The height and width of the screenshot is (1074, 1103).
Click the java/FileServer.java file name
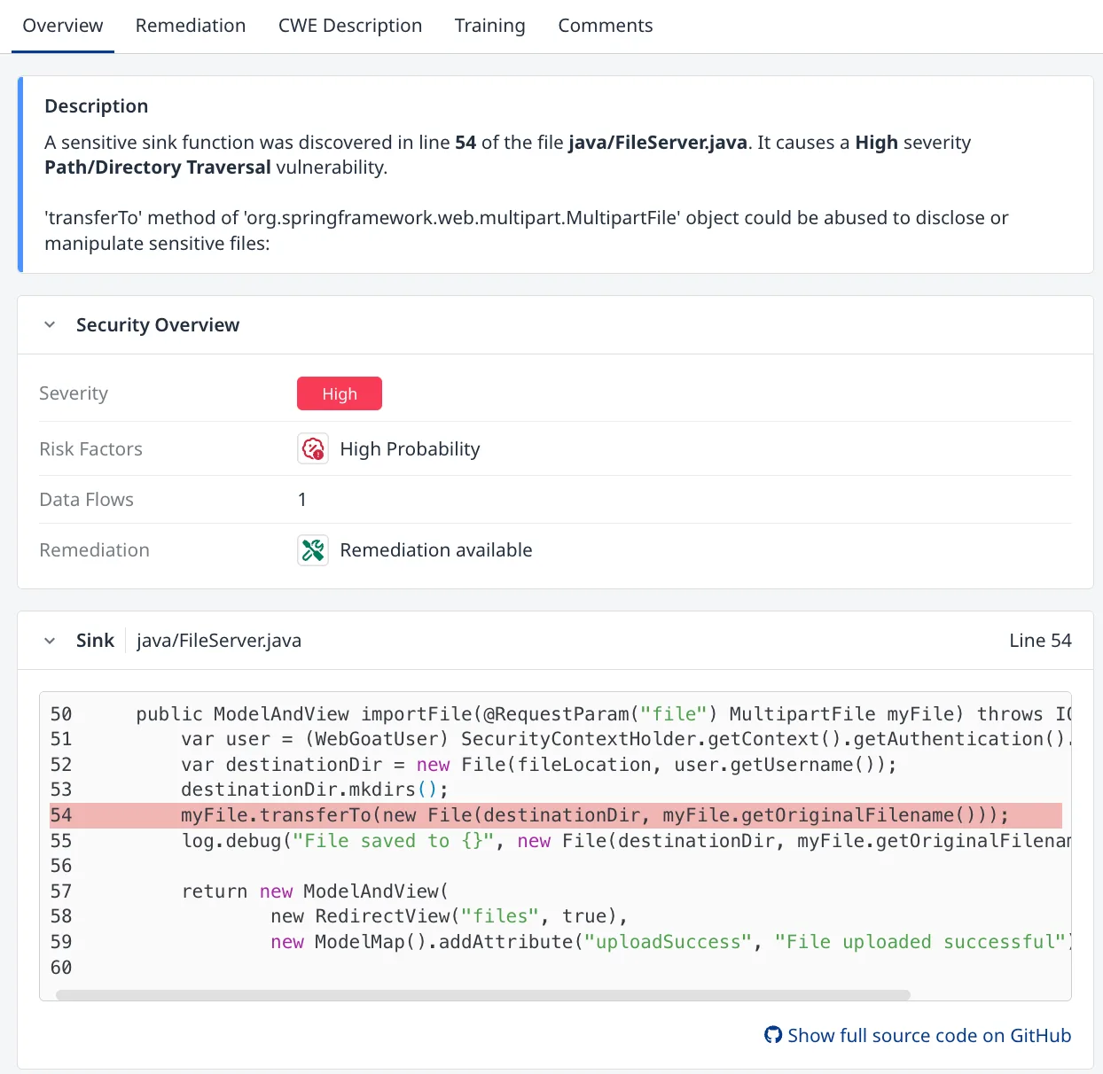218,640
